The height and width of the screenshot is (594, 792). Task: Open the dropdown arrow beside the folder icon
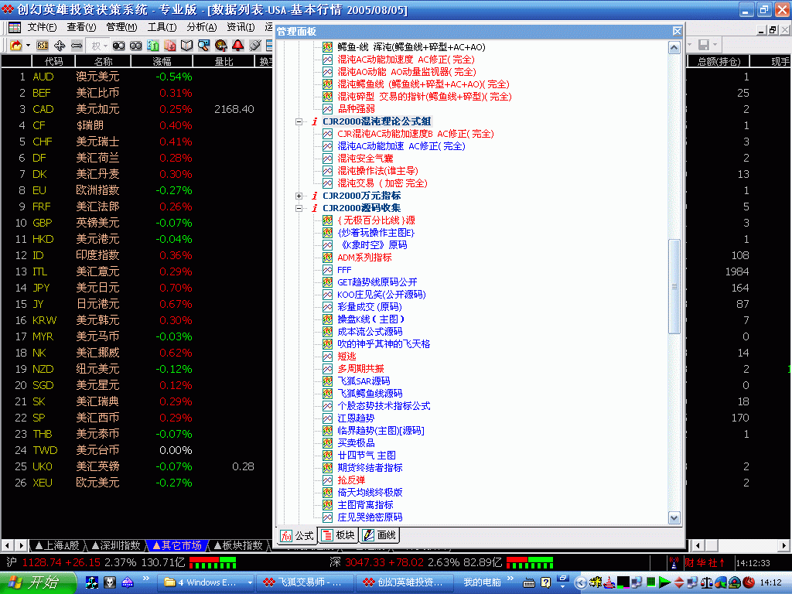tap(28, 46)
